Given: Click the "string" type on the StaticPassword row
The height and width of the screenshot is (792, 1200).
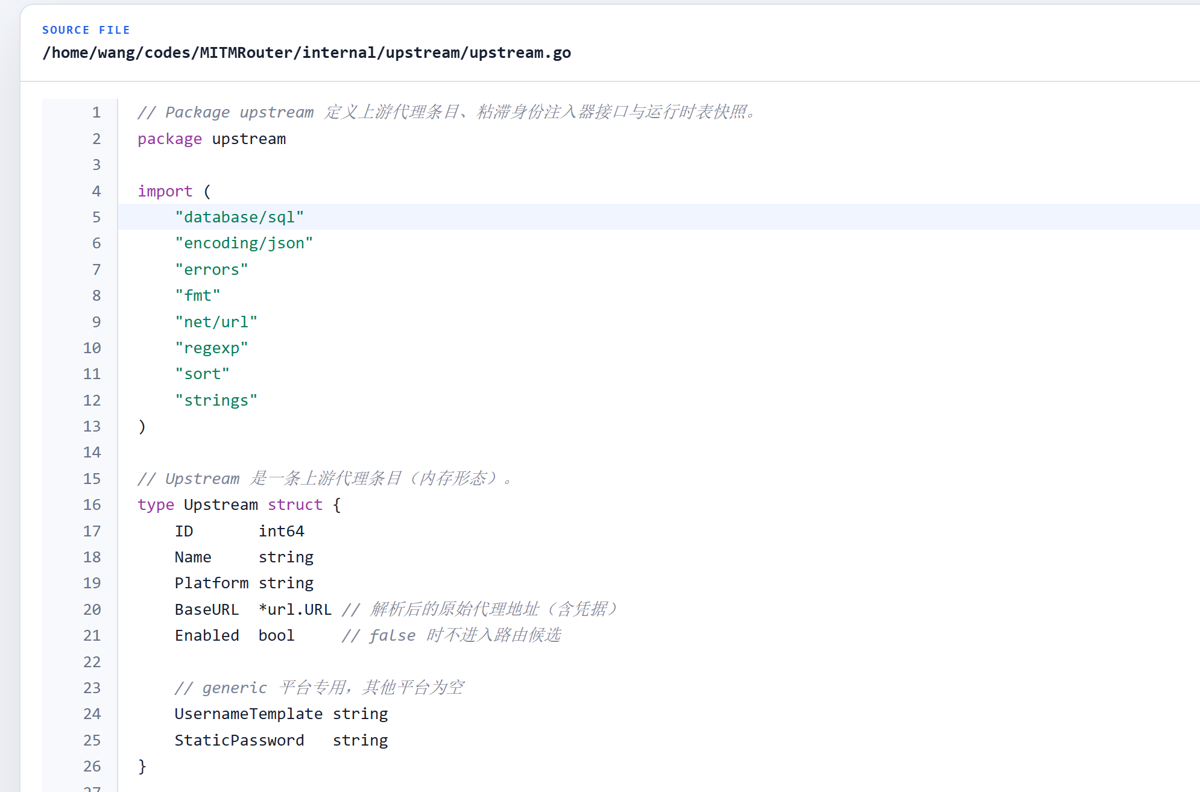Looking at the screenshot, I should [361, 740].
